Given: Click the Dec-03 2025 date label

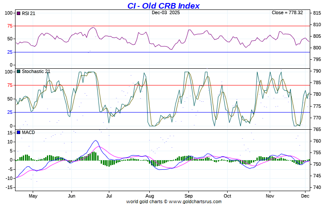Looking at the screenshot, I should [x=166, y=12].
